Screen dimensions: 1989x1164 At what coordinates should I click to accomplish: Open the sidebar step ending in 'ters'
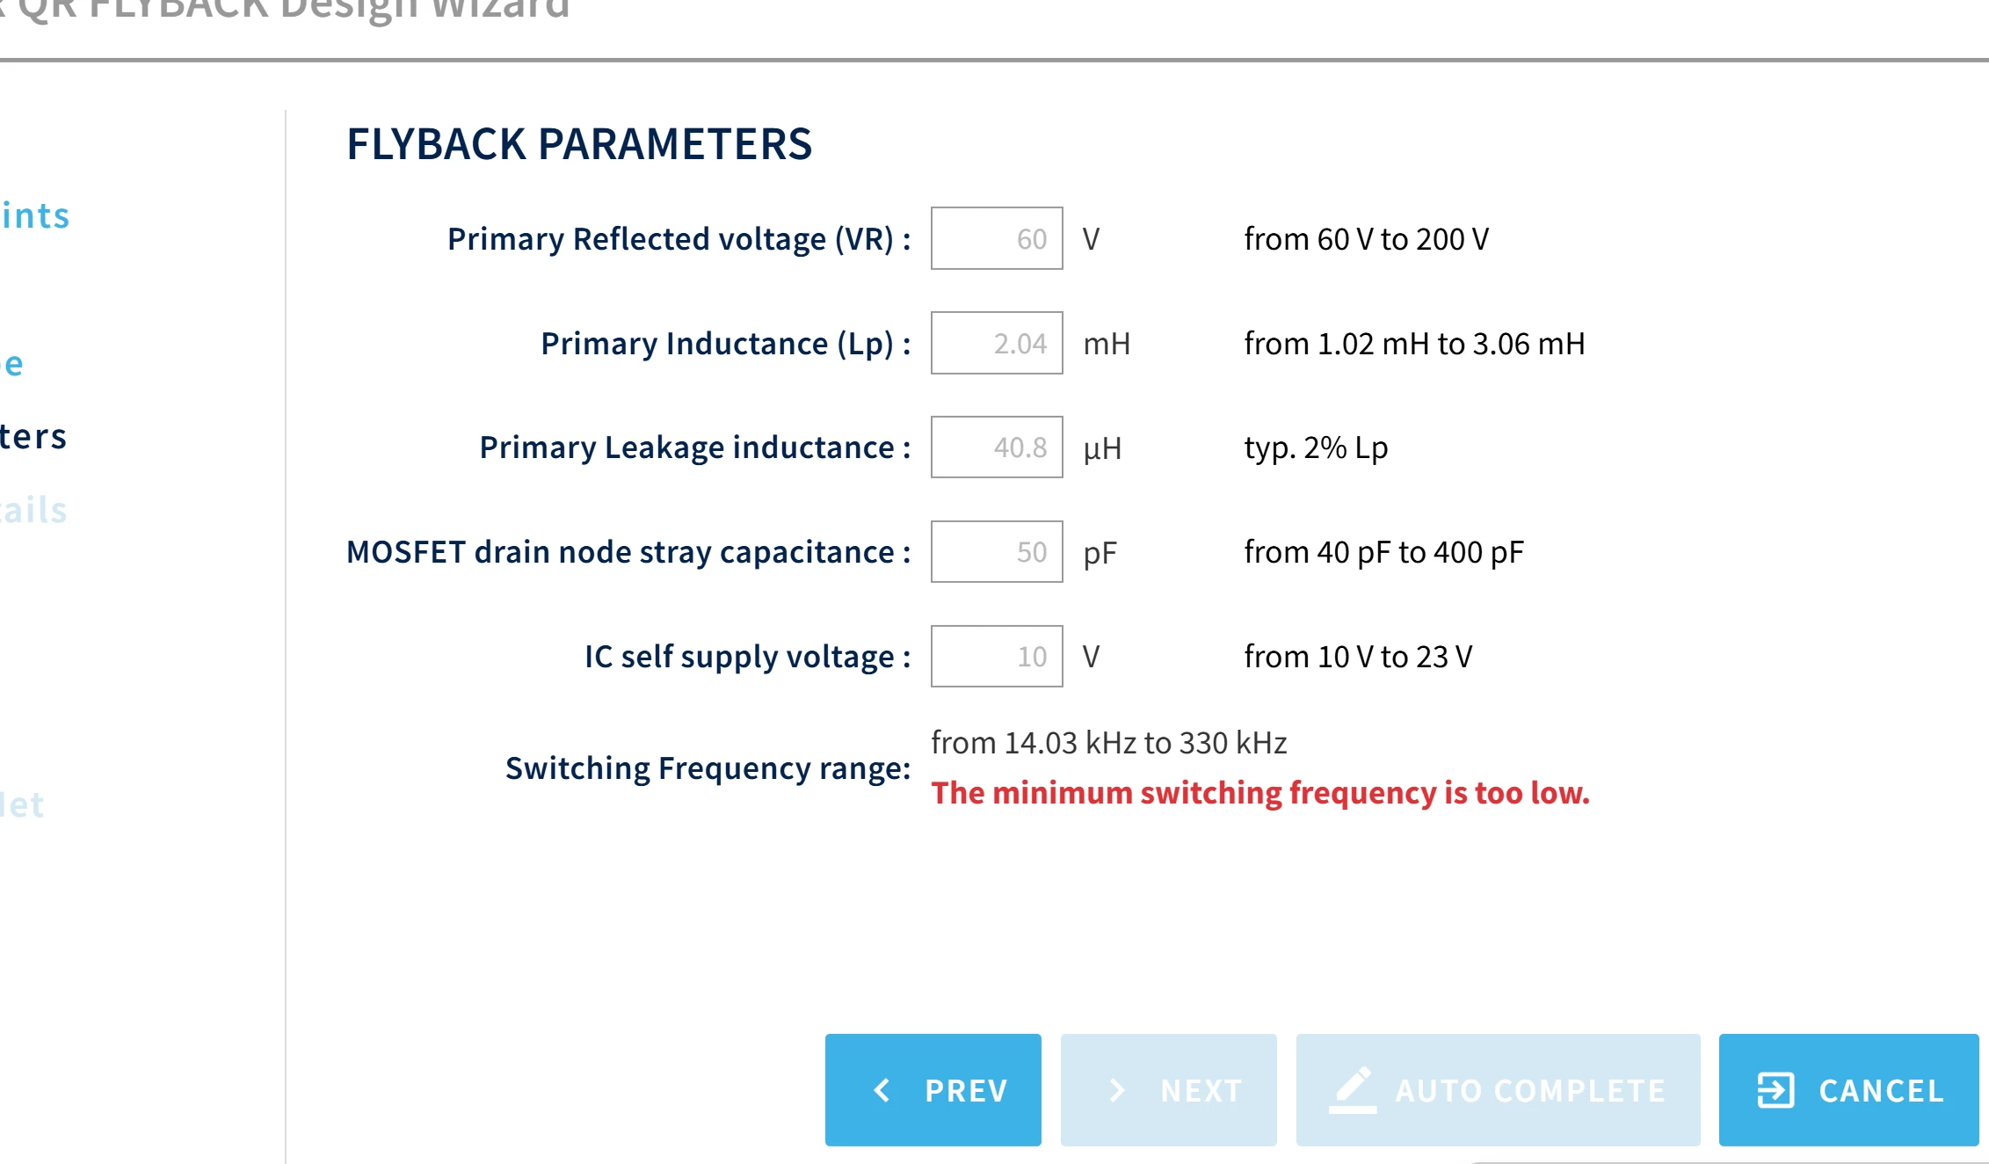coord(33,436)
